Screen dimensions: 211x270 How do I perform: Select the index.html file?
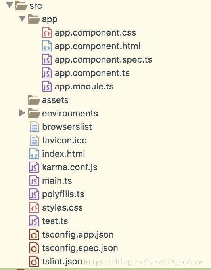(x=63, y=154)
